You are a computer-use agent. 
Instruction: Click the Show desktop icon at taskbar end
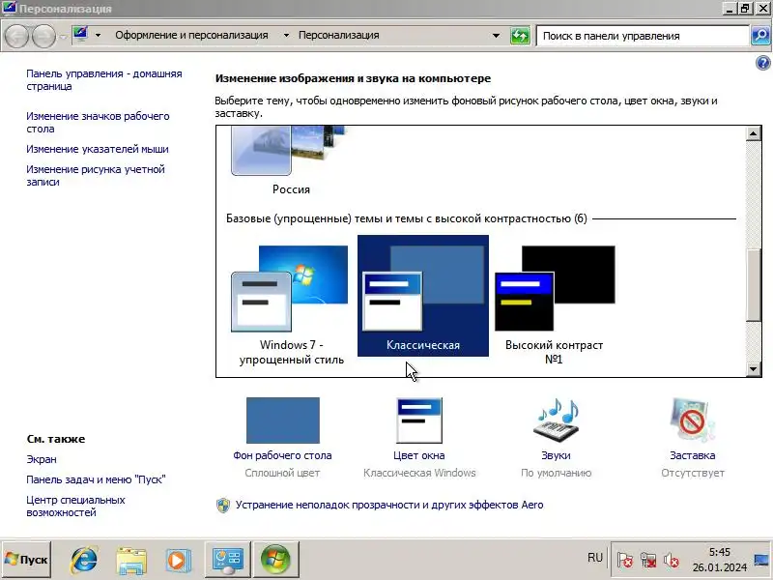762,560
